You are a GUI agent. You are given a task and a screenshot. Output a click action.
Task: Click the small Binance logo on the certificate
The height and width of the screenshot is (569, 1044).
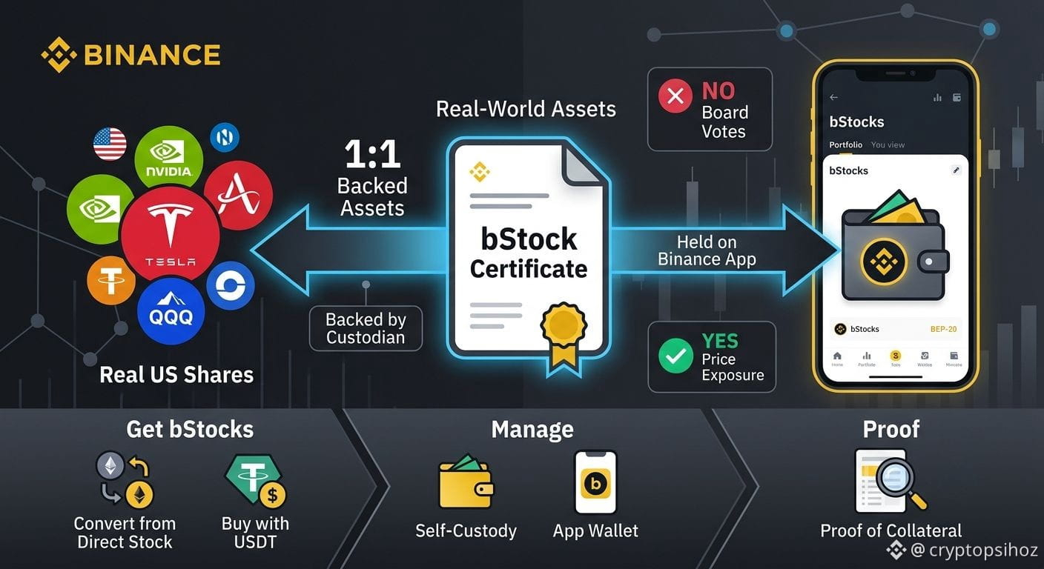(x=479, y=173)
